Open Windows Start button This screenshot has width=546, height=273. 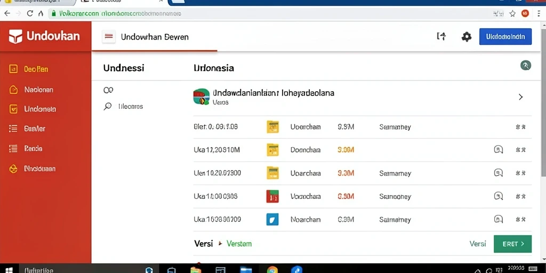[x=9, y=270]
